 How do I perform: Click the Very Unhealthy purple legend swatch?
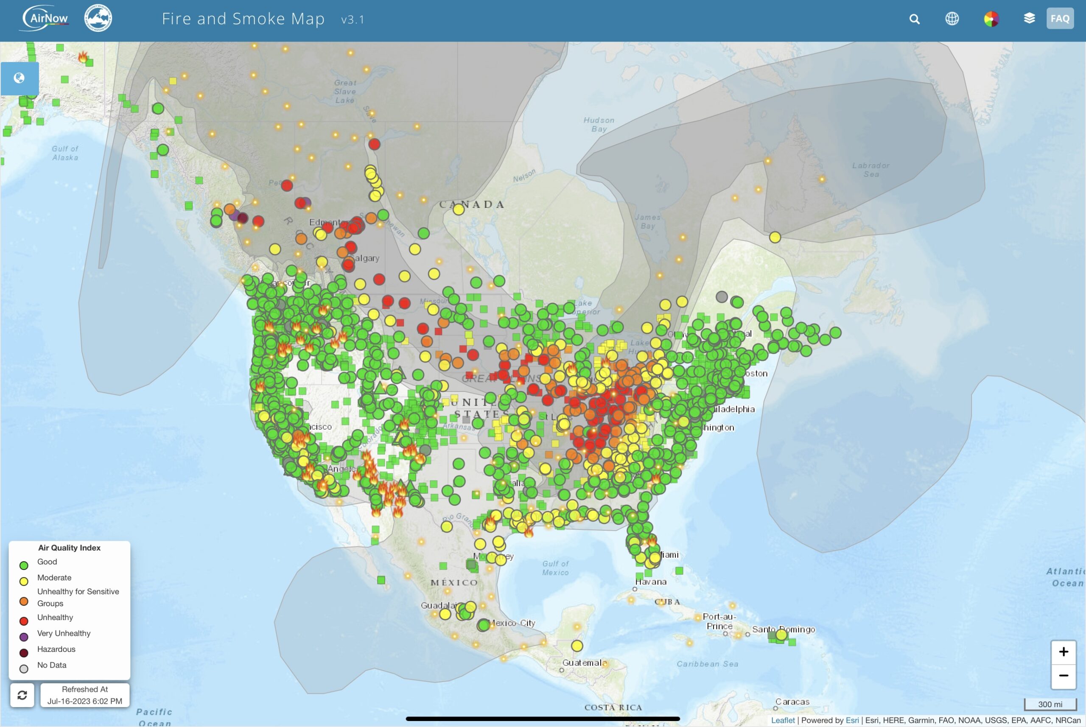click(24, 637)
